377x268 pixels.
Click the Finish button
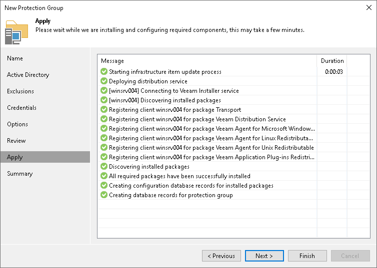(x=307, y=256)
